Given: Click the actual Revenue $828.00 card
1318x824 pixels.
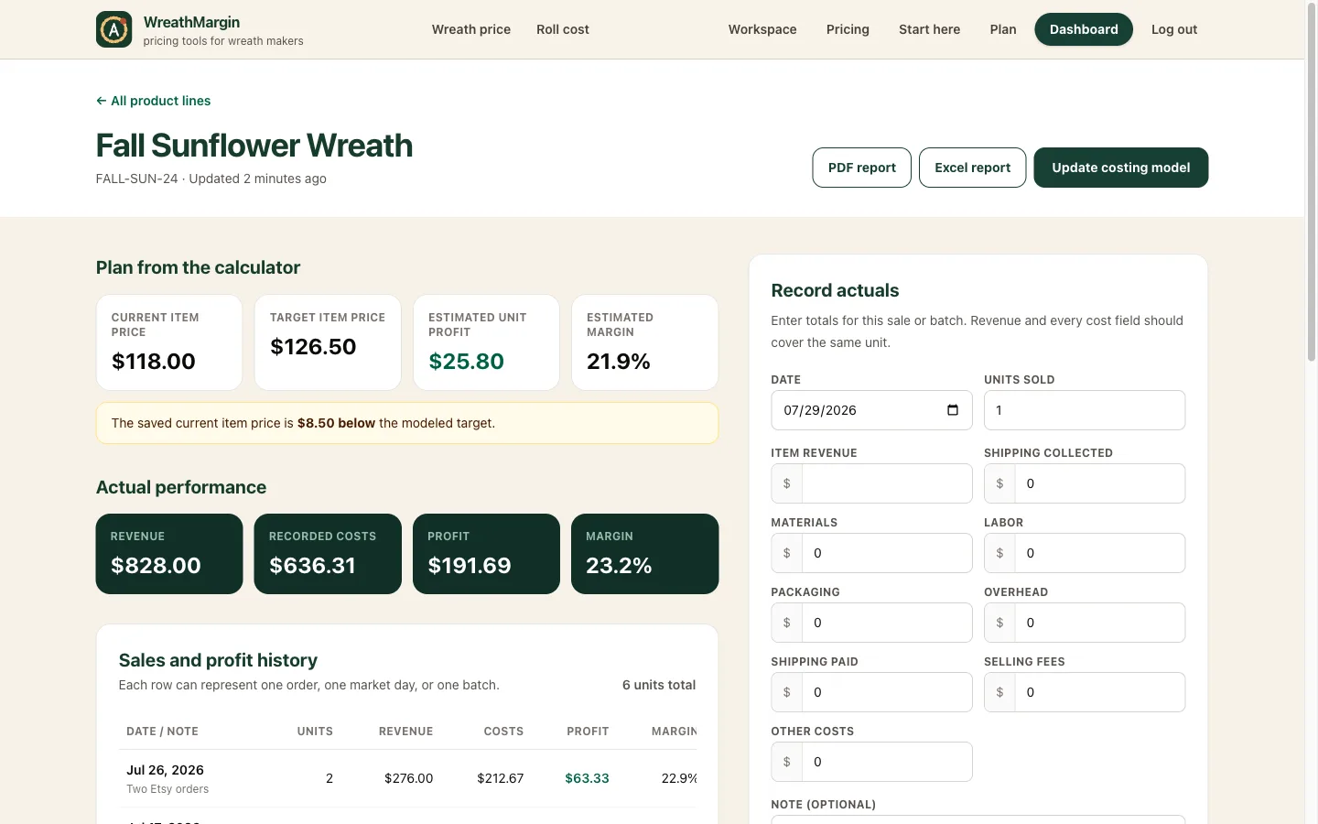Looking at the screenshot, I should 169,554.
